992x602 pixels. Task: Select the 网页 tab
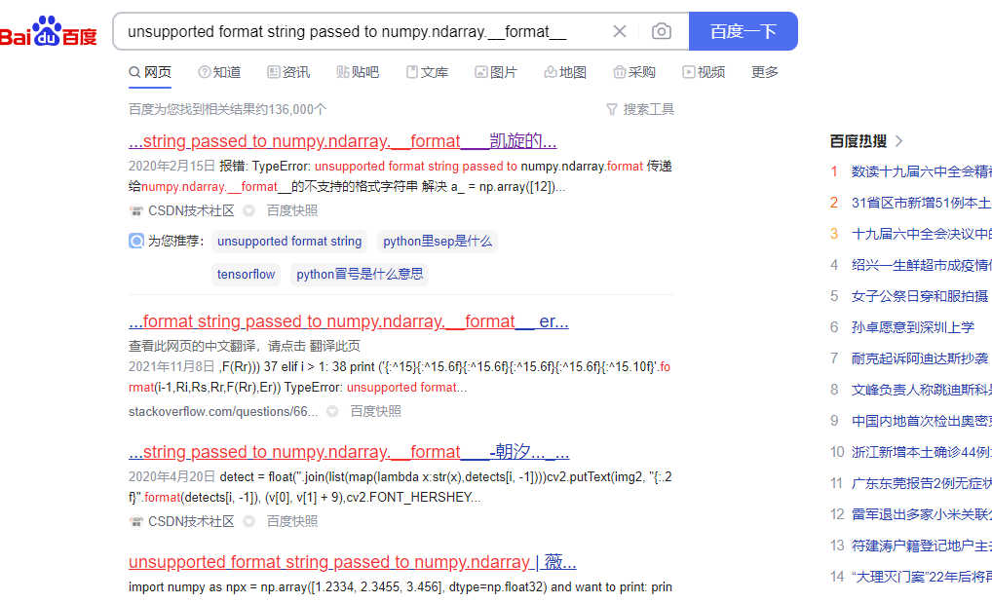click(x=150, y=72)
